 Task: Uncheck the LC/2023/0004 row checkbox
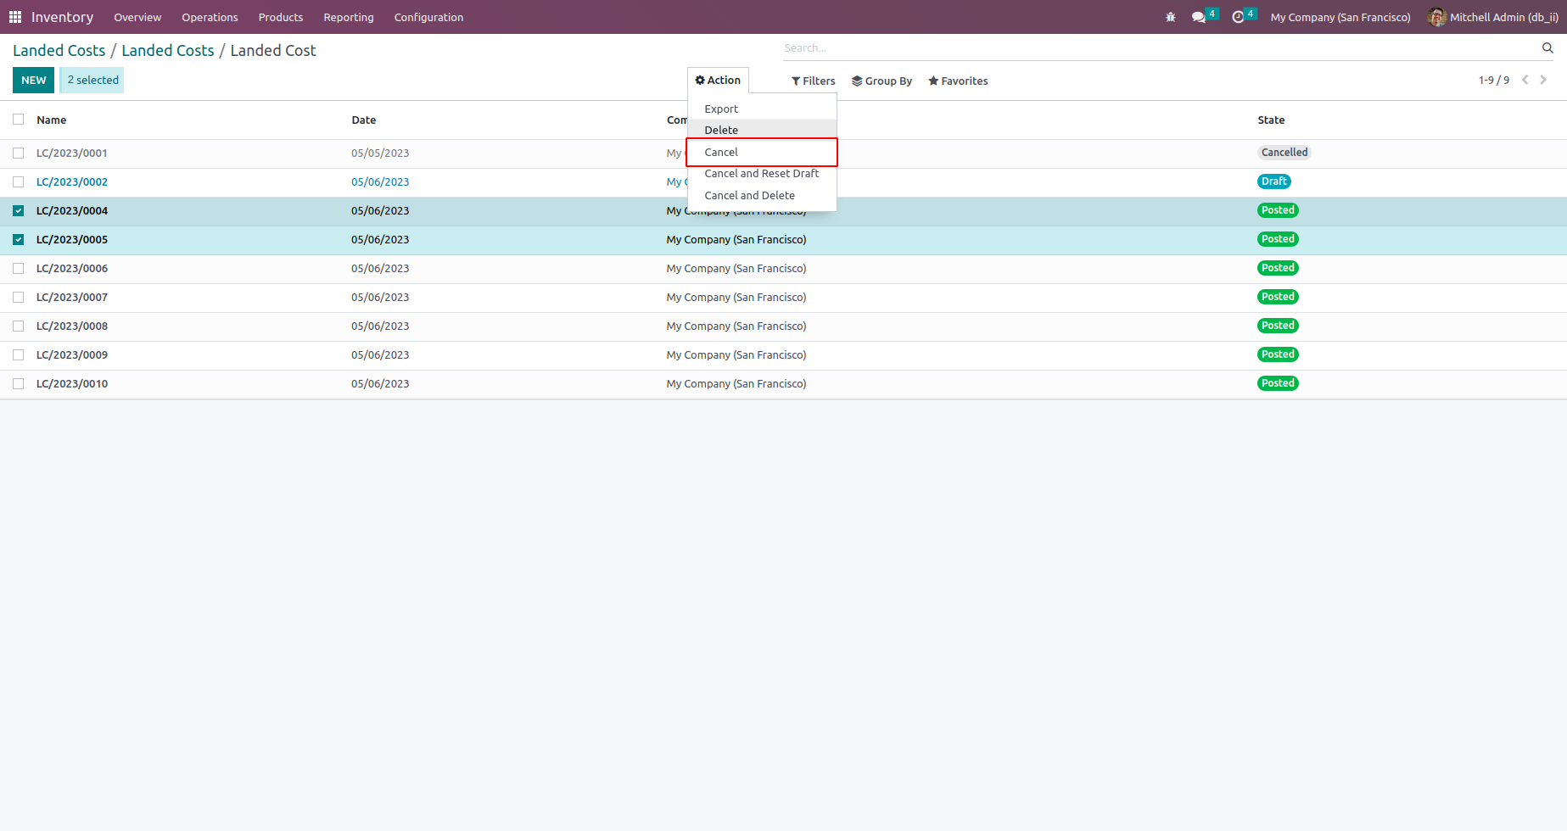[x=19, y=211]
